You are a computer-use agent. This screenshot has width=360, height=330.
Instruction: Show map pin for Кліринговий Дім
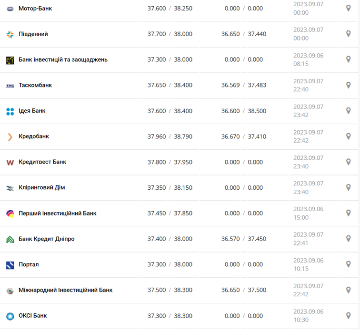pos(348,187)
